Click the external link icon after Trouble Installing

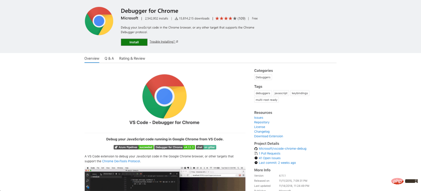click(177, 42)
